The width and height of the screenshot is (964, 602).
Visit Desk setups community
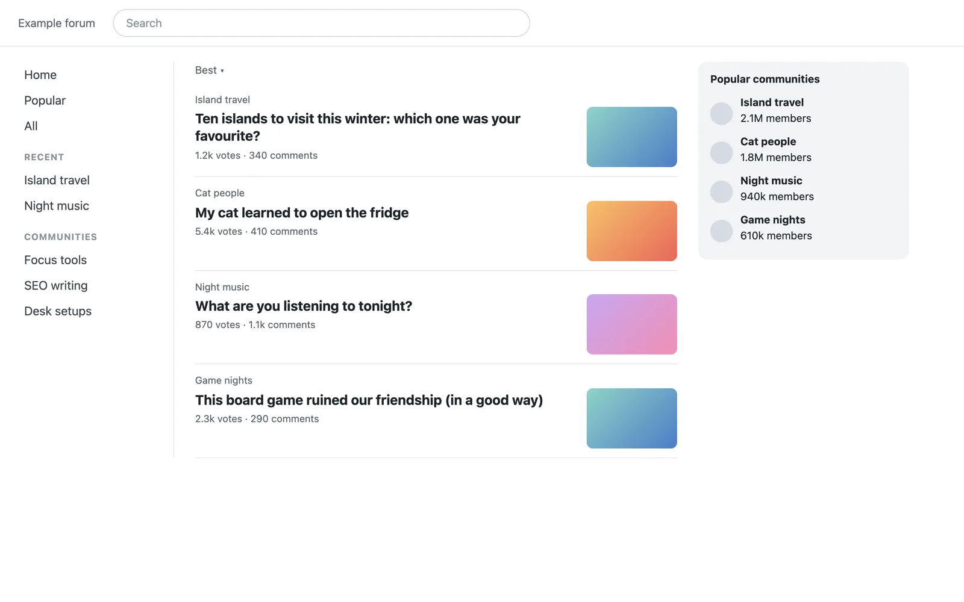[x=58, y=311]
